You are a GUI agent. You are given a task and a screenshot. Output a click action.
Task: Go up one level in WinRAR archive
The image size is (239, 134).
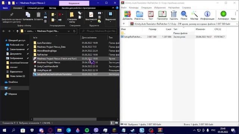pyautogui.click(x=124, y=24)
